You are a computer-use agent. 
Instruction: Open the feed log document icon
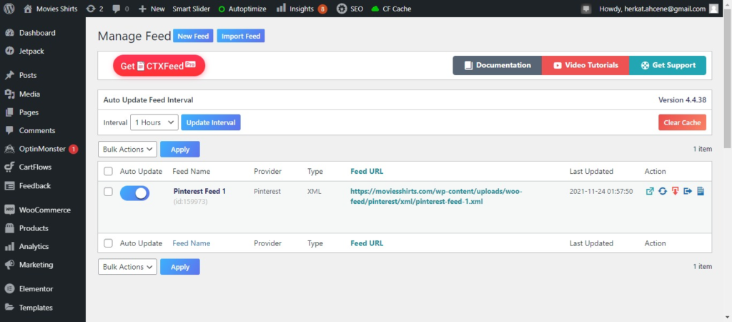click(x=701, y=192)
